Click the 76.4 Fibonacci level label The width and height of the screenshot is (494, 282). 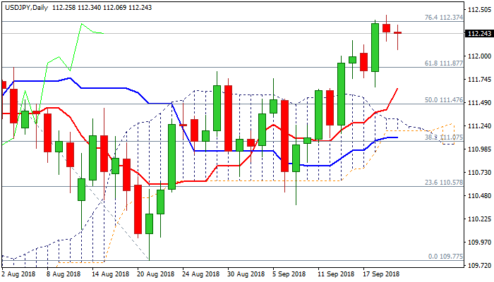click(x=443, y=18)
